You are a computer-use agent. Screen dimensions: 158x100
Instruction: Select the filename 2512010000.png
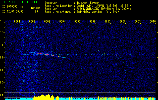point(13,7)
